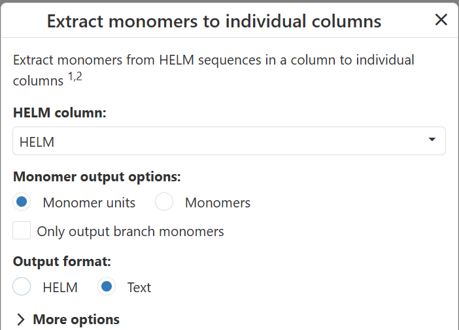Select the Monomer units radio button
459x330 pixels.
click(x=22, y=202)
